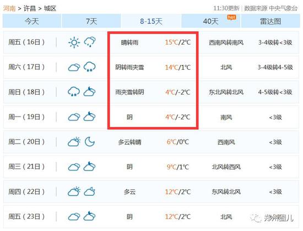Click the 河南 breadcrumb link
This screenshot has width=303, height=231.
[x=9, y=8]
